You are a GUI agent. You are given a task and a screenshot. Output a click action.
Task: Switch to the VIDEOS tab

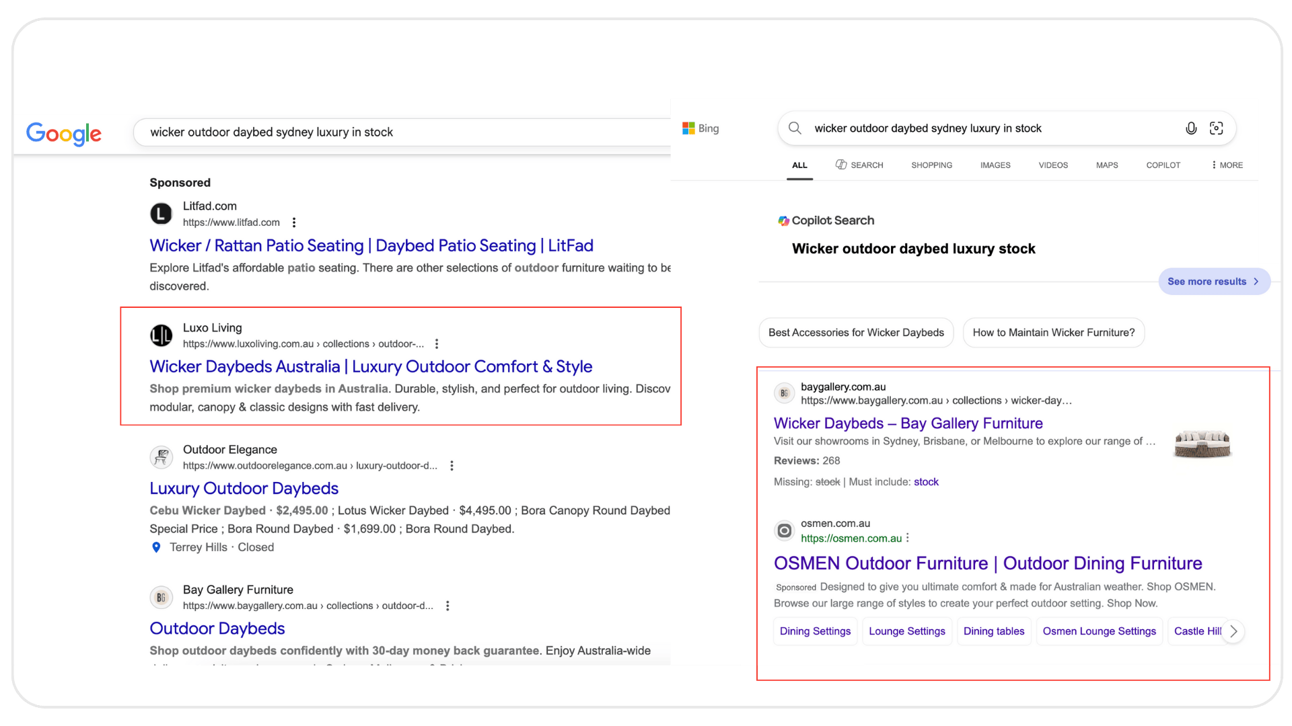click(1053, 165)
